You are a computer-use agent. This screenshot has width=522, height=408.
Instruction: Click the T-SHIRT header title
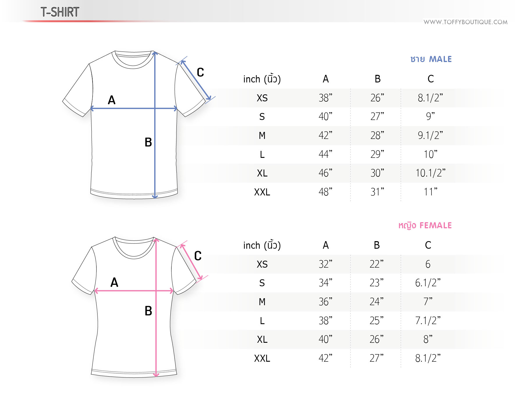point(60,12)
